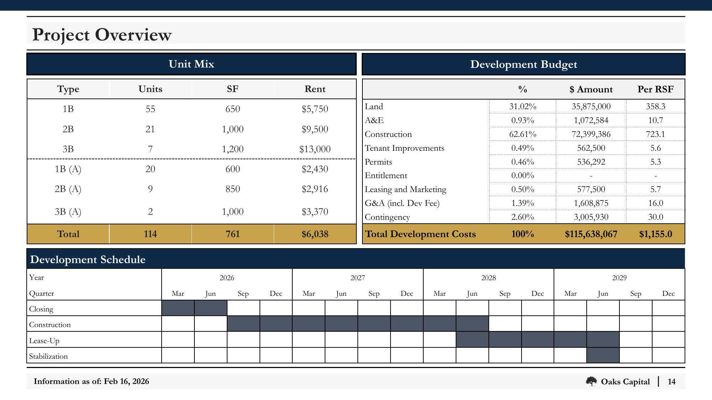
Task: Click the $2,916 rent cell
Action: click(x=315, y=189)
